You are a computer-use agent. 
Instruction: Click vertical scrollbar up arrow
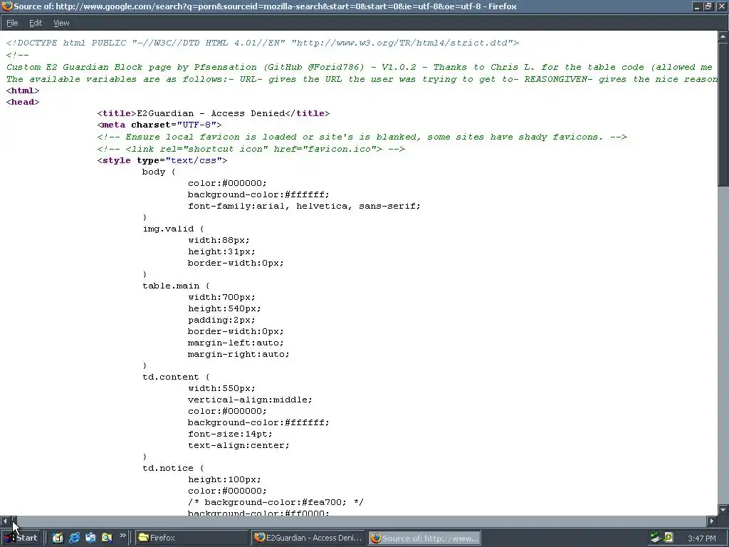point(723,36)
